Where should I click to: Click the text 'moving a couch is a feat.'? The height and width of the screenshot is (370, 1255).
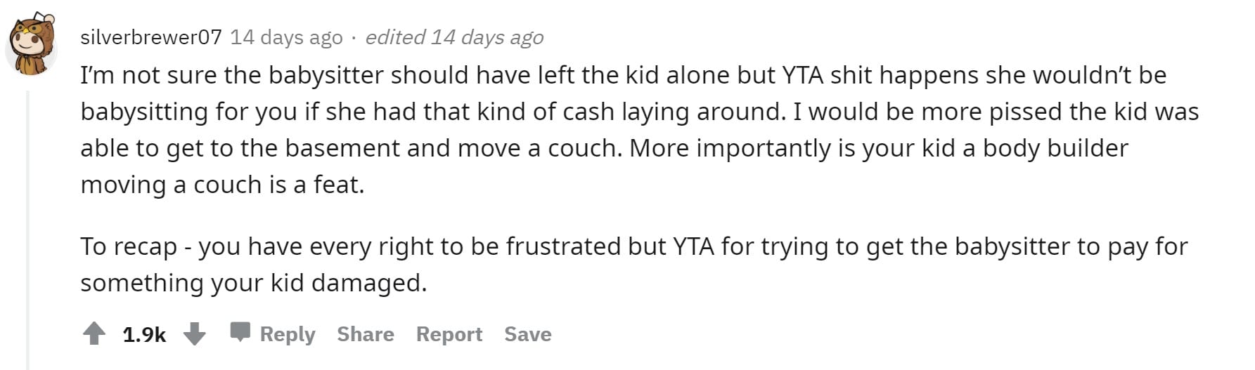[222, 185]
